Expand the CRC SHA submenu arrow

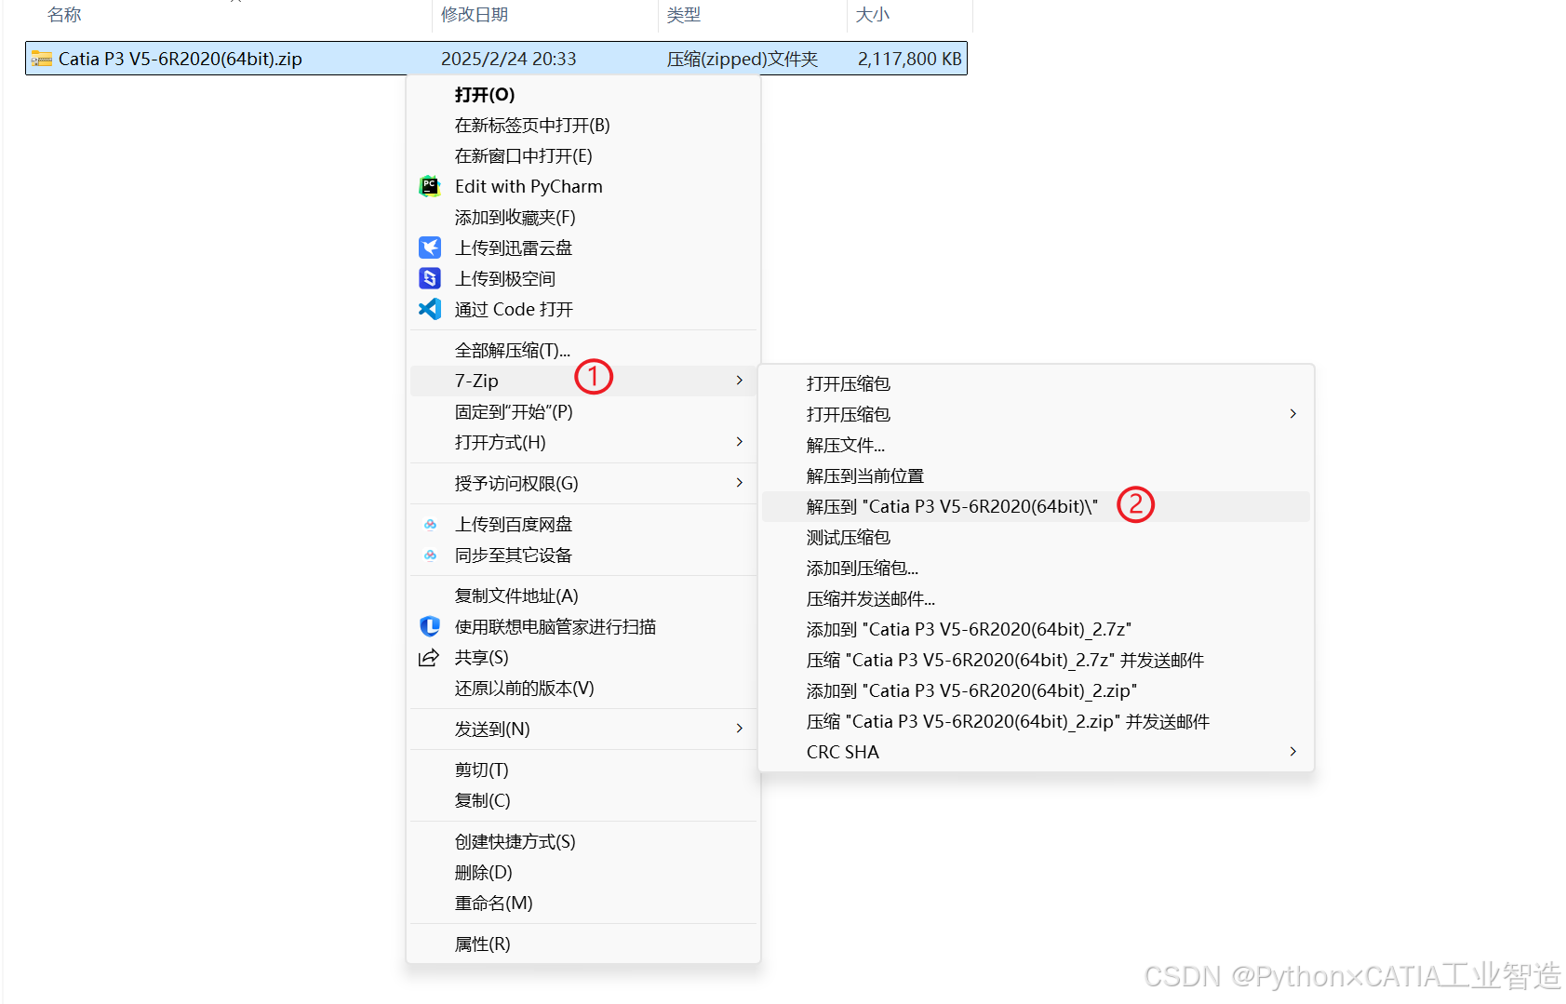[1292, 751]
